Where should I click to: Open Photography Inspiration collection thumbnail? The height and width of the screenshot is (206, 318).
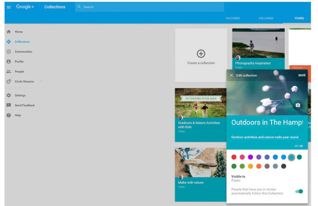point(258,43)
